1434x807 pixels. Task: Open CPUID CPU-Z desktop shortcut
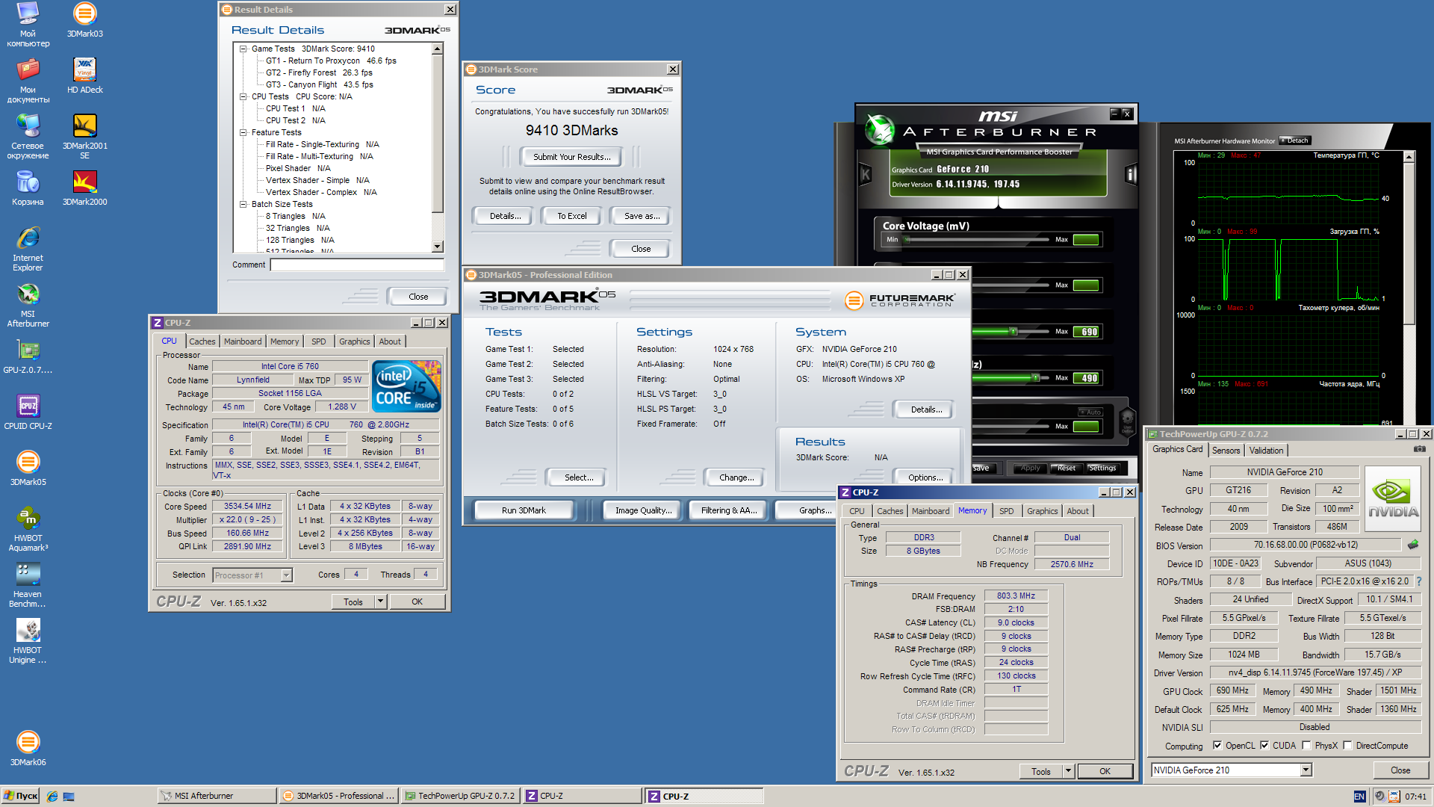pyautogui.click(x=28, y=412)
